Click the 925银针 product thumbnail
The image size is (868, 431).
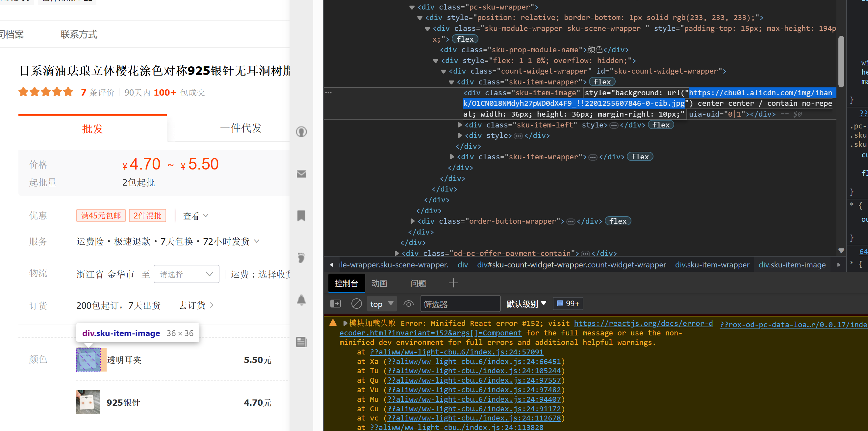88,402
